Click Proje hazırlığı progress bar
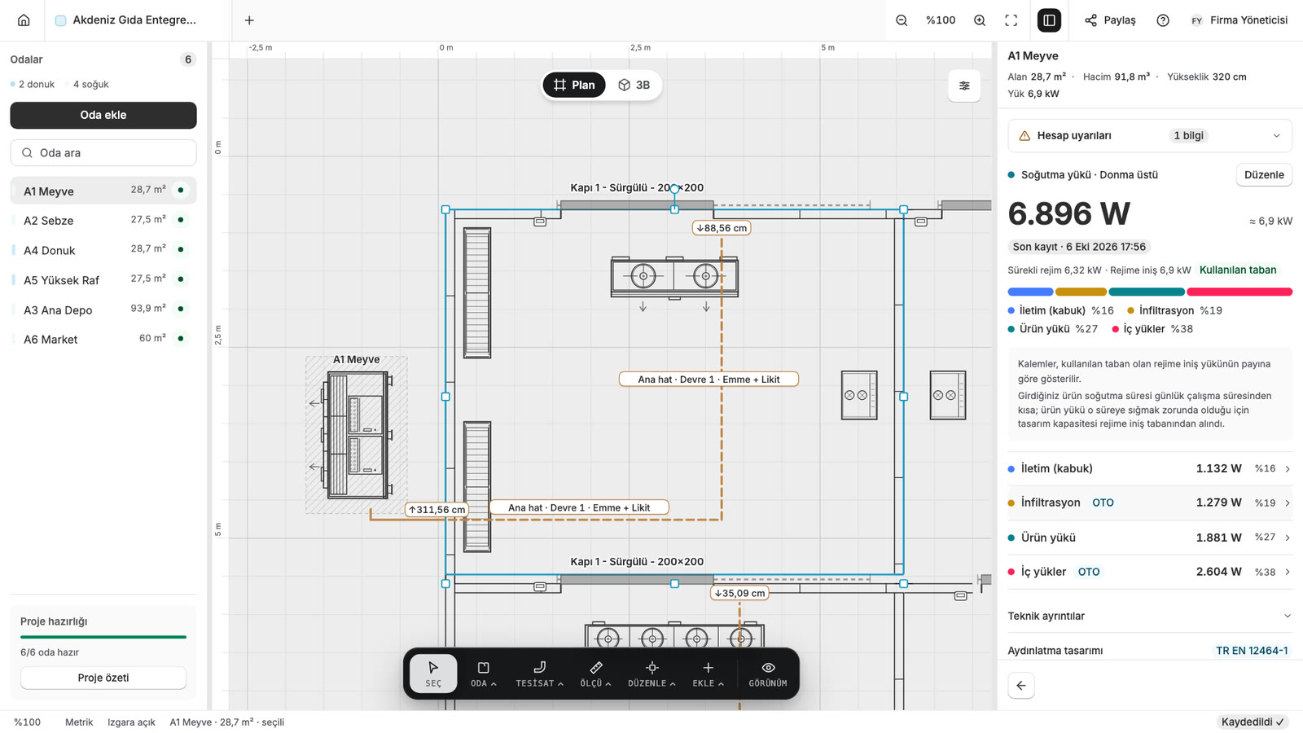 [103, 637]
